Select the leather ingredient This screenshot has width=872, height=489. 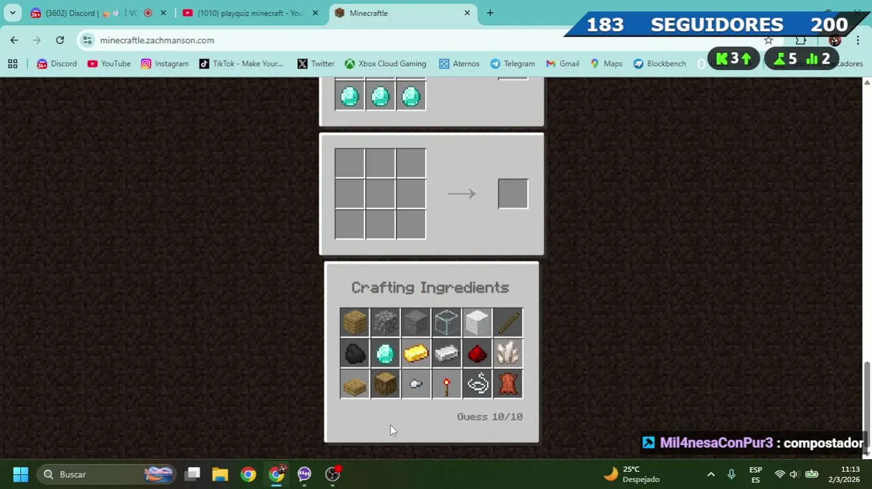[x=507, y=384]
